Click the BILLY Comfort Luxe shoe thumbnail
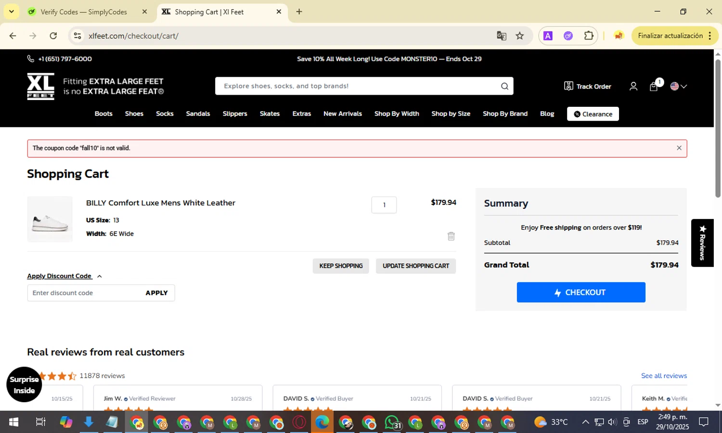Image resolution: width=722 pixels, height=433 pixels. 50,219
